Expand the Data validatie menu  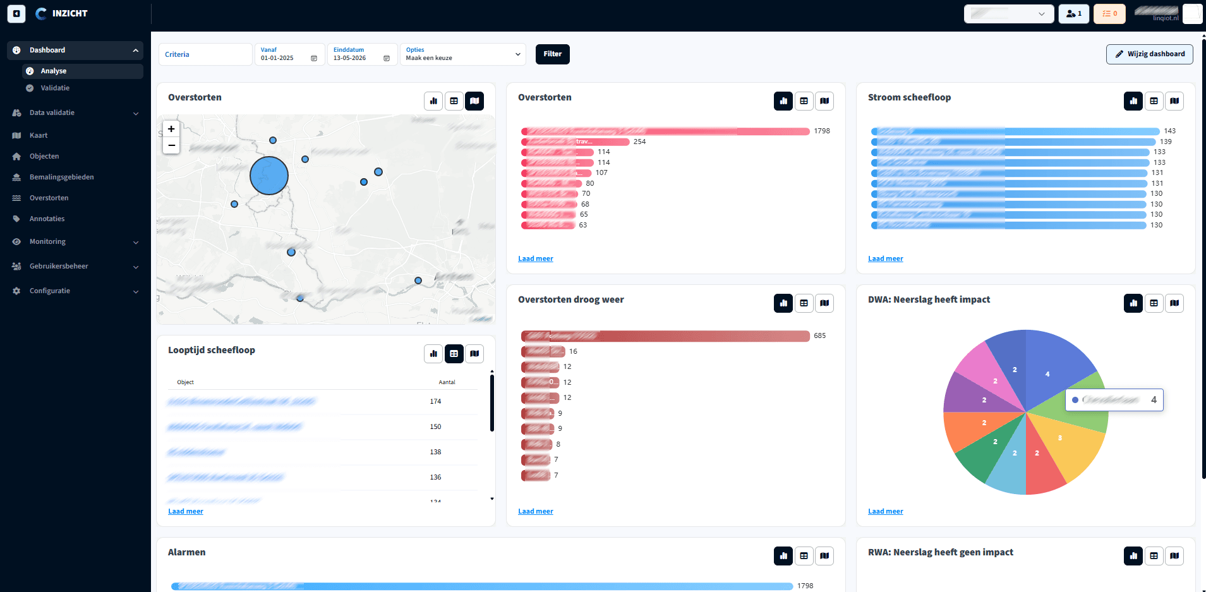coord(75,113)
